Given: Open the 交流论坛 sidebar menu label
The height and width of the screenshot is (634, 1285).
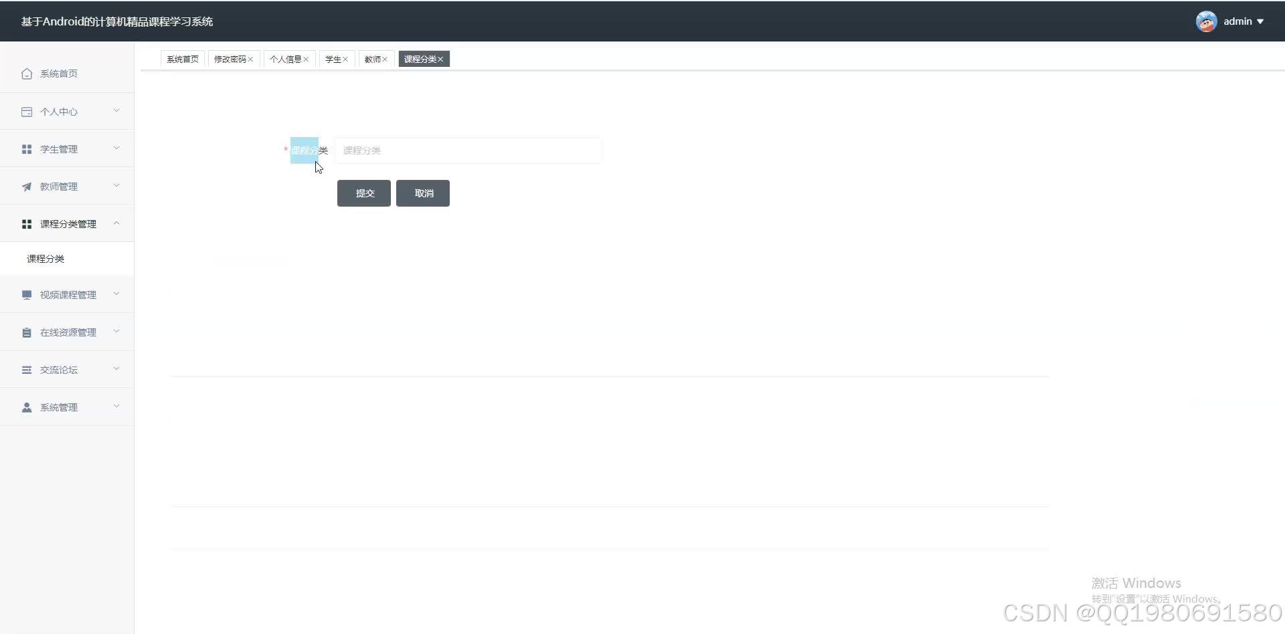Looking at the screenshot, I should click(x=59, y=370).
